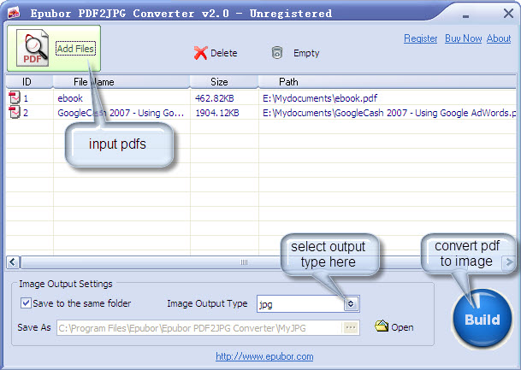Image resolution: width=521 pixels, height=370 pixels.
Task: Click the Delete label in toolbar
Action: click(x=223, y=53)
